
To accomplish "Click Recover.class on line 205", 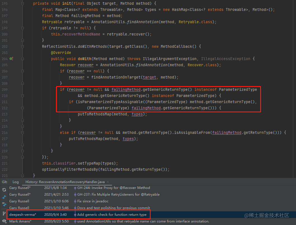I will tap(202, 65).
